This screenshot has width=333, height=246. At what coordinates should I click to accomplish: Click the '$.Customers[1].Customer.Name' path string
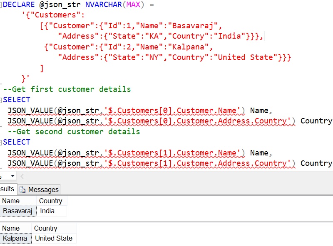172,153
